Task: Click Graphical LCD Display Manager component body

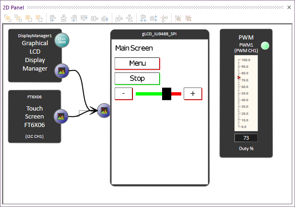Action: 35,56
